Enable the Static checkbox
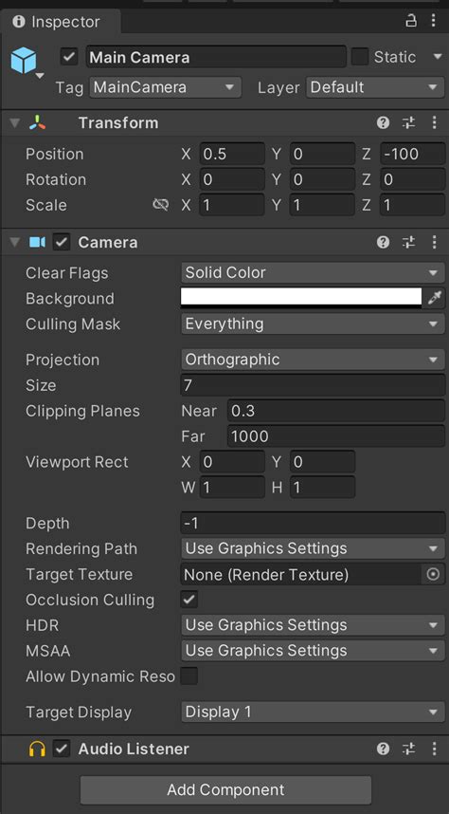Image resolution: width=449 pixels, height=814 pixels. point(360,57)
